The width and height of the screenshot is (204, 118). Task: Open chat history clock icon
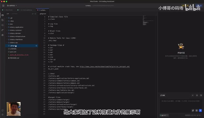point(201,95)
